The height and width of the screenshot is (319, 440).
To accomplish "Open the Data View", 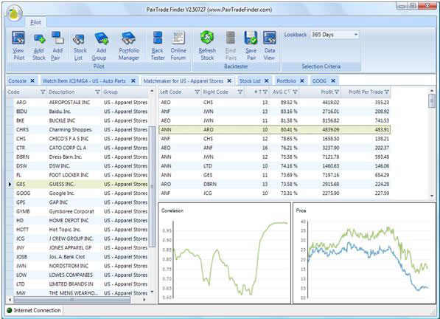I will [x=270, y=45].
